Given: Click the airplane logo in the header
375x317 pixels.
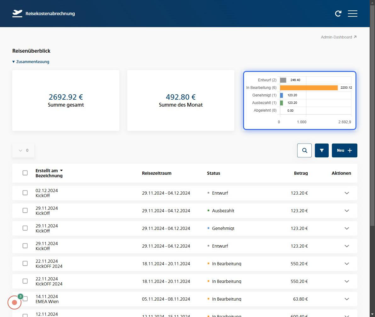Looking at the screenshot, I should [x=17, y=14].
